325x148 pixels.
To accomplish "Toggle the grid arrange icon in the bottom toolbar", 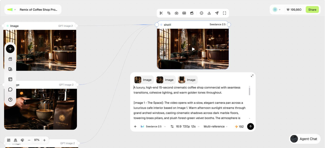I will pyautogui.click(x=9, y=140).
